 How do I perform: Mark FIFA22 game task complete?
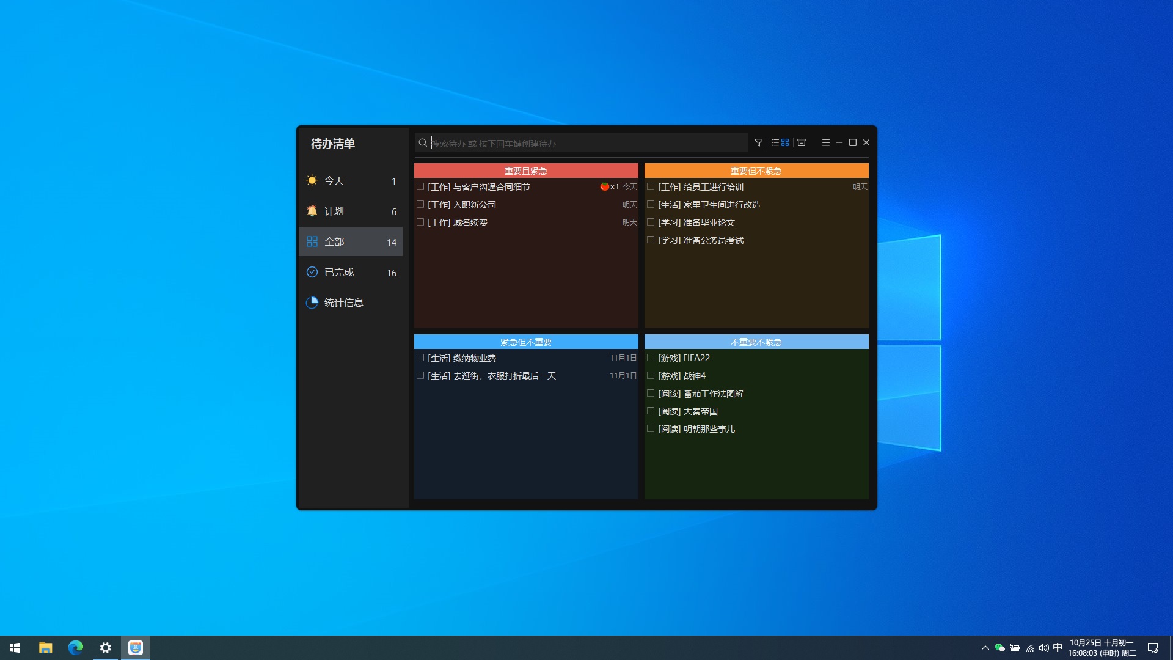tap(651, 358)
